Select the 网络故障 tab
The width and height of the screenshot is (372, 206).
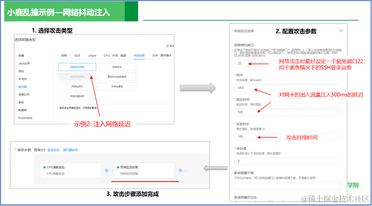[139, 56]
